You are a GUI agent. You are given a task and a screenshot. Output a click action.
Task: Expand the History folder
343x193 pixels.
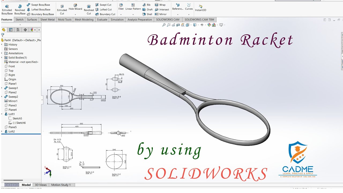pos(2,44)
